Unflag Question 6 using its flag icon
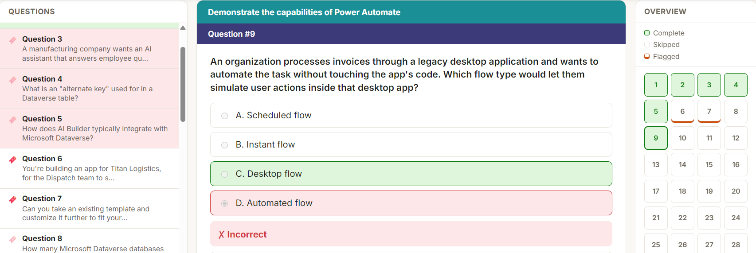 coord(12,160)
